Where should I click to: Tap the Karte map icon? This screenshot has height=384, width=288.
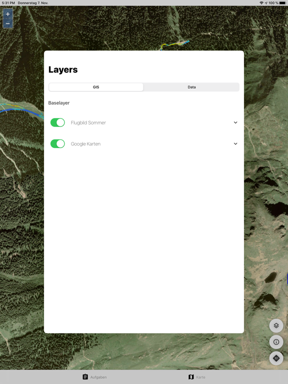(x=191, y=377)
